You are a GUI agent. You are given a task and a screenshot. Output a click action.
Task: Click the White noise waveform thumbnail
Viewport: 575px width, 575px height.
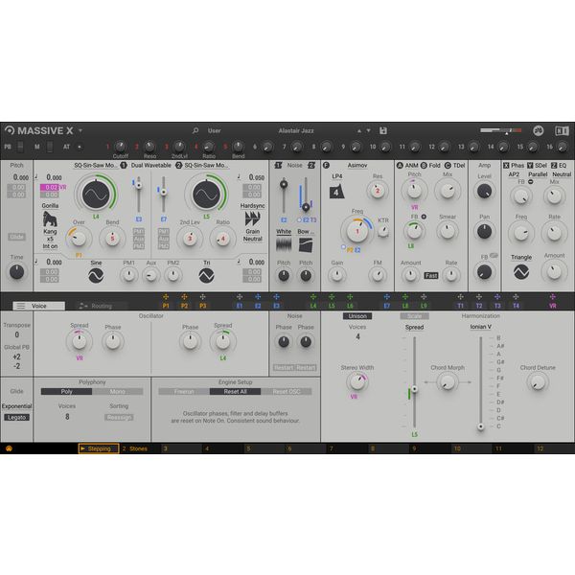pos(284,244)
